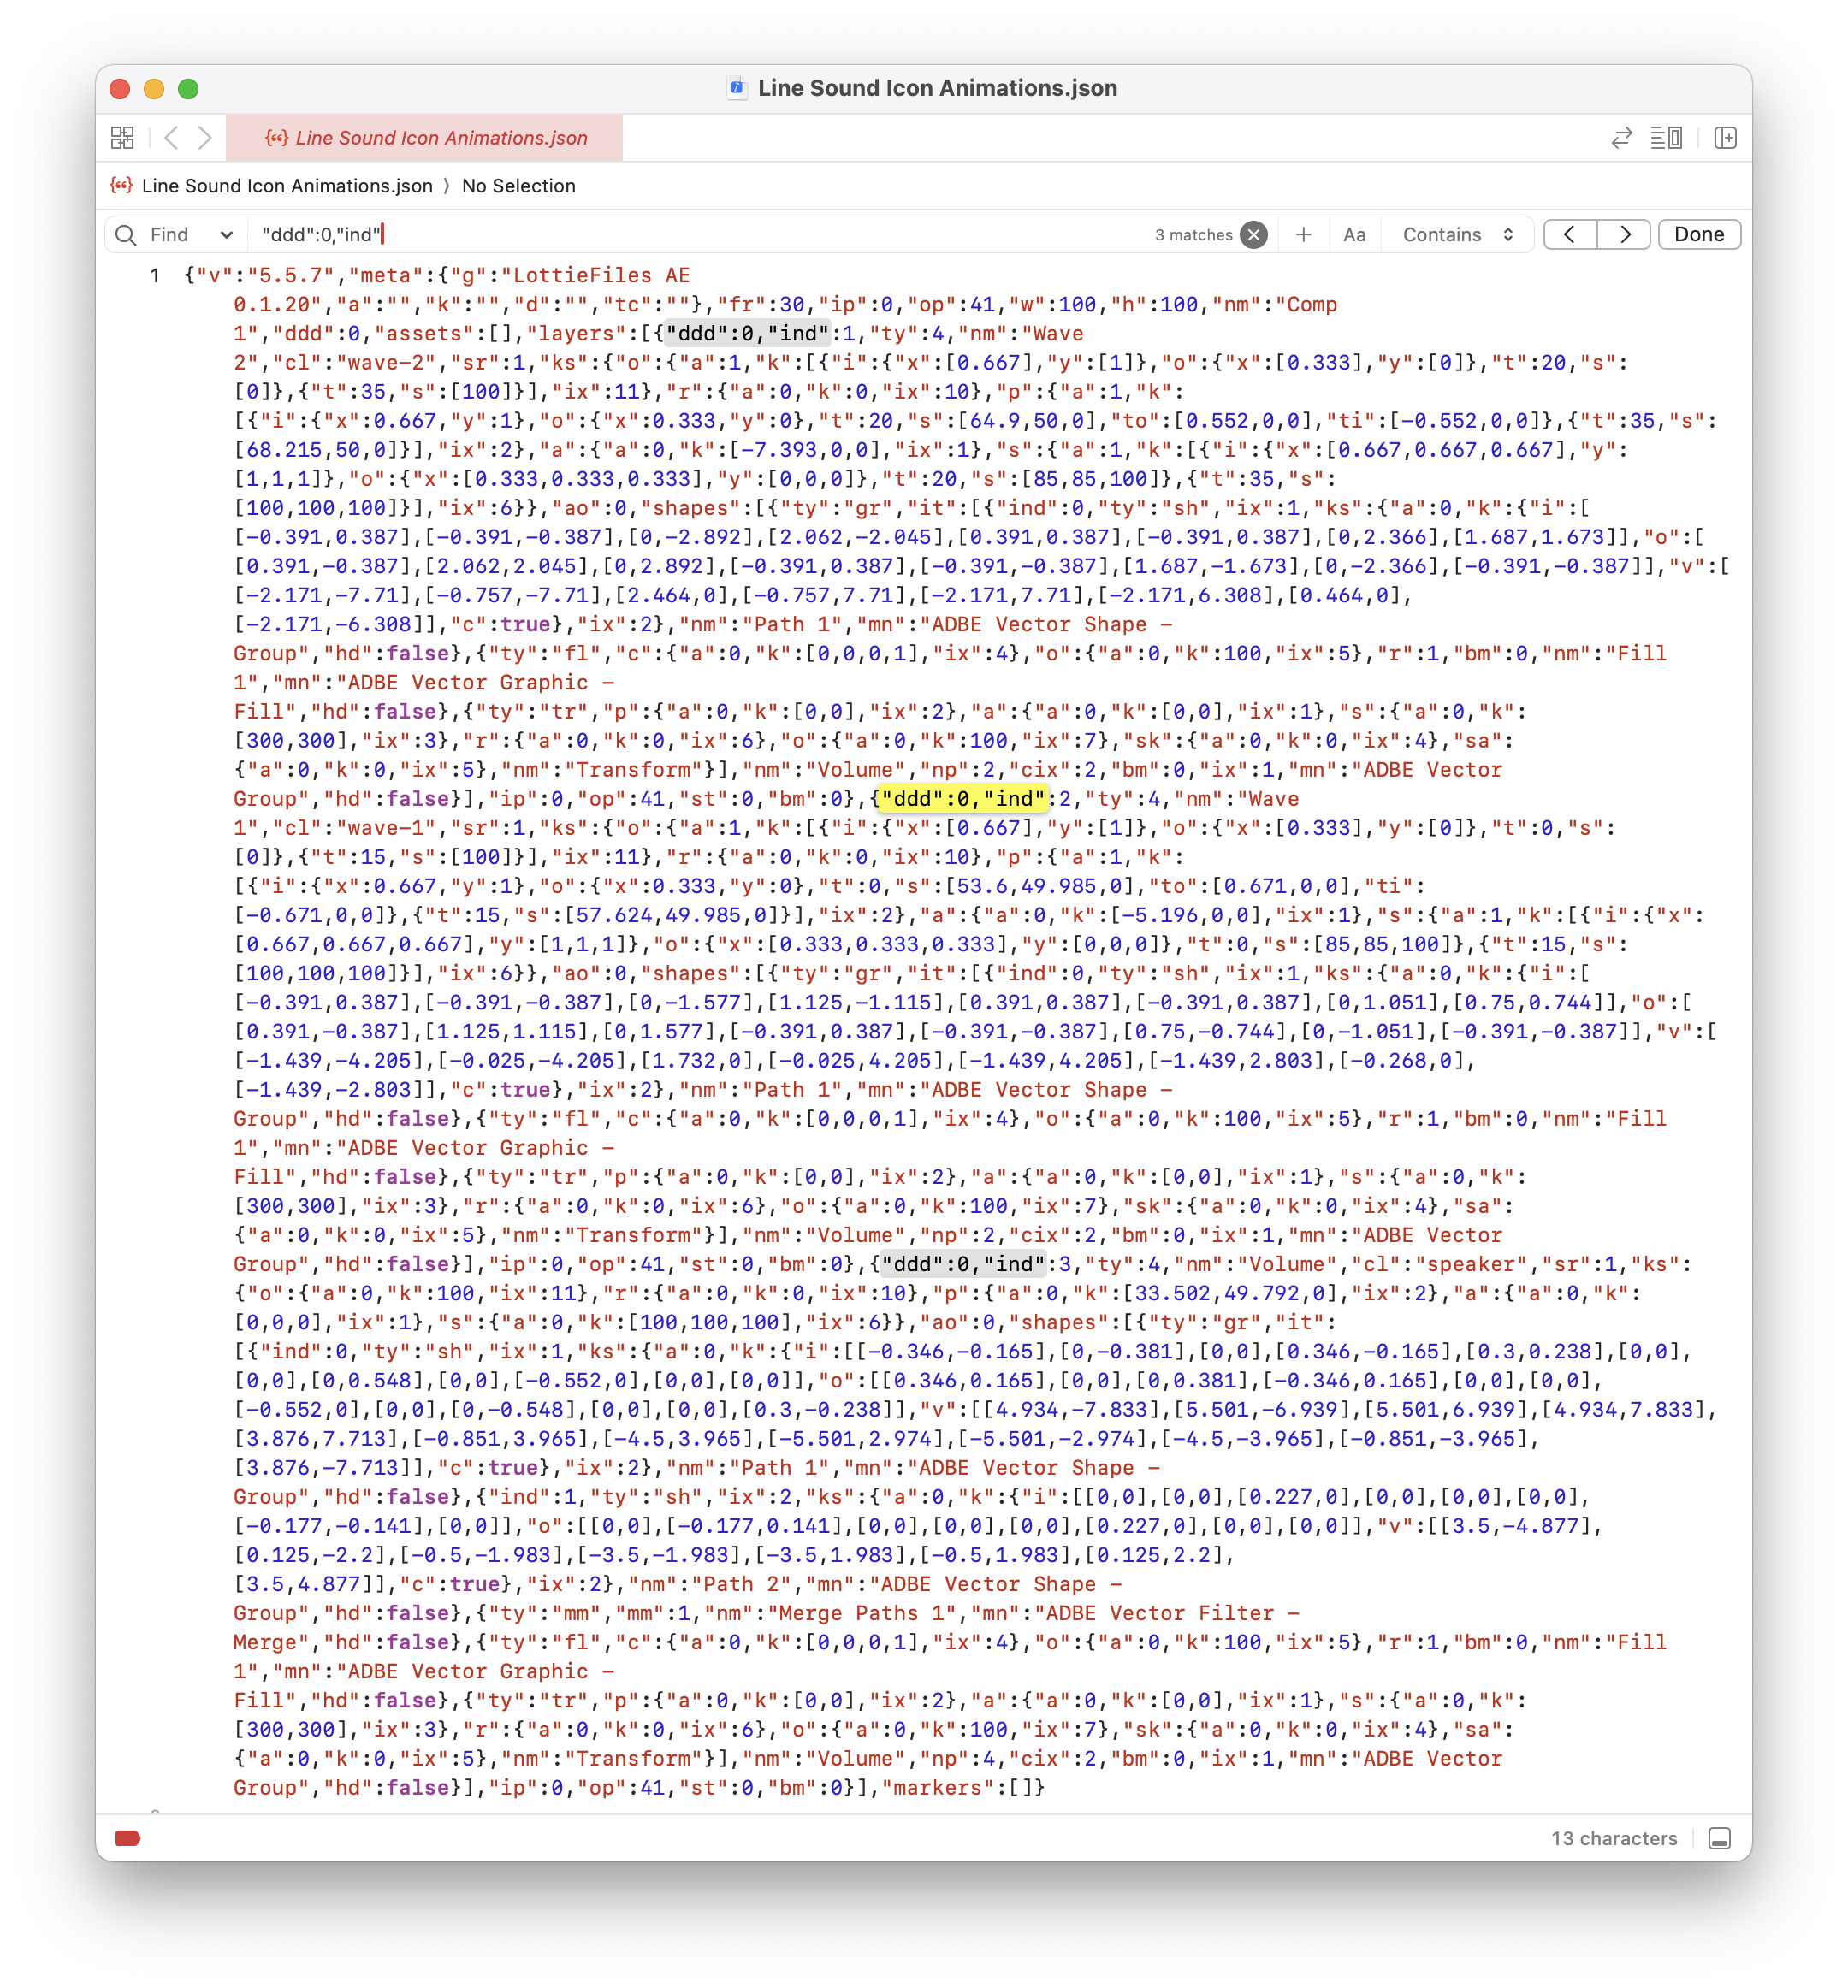
Task: Add search pattern with plus button
Action: [1303, 235]
